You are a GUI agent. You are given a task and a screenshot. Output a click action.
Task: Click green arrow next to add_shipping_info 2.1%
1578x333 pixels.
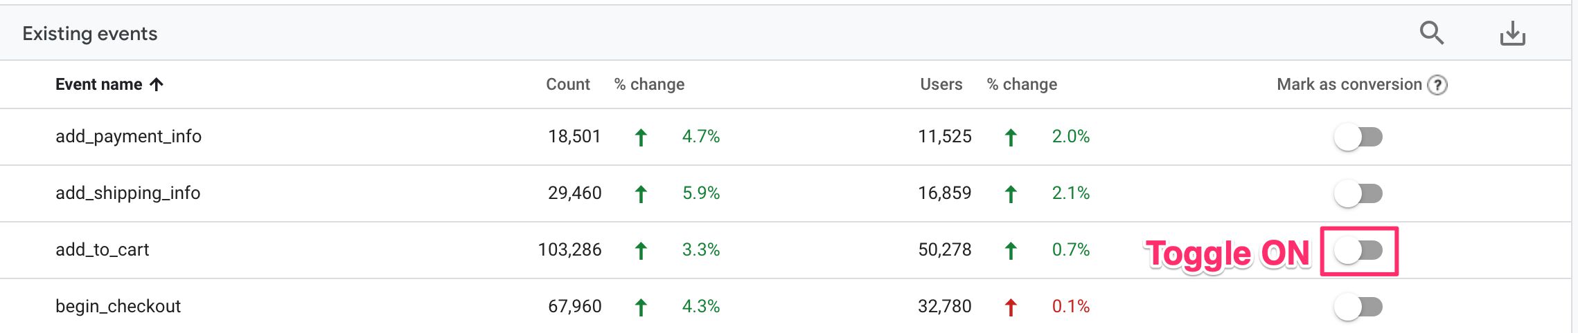[1011, 194]
